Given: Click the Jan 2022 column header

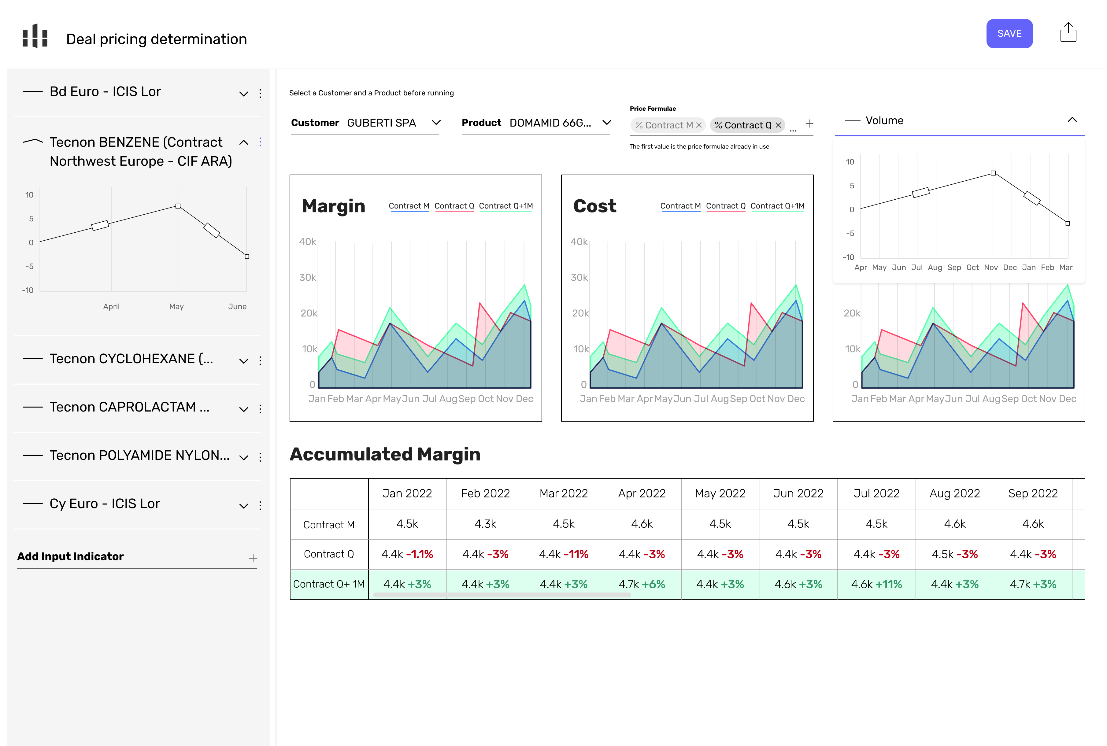Looking at the screenshot, I should (407, 493).
